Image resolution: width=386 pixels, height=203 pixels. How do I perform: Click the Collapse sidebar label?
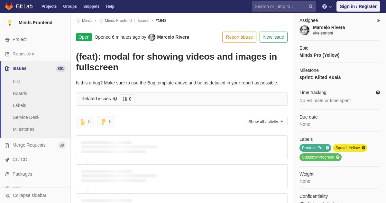pyautogui.click(x=30, y=195)
